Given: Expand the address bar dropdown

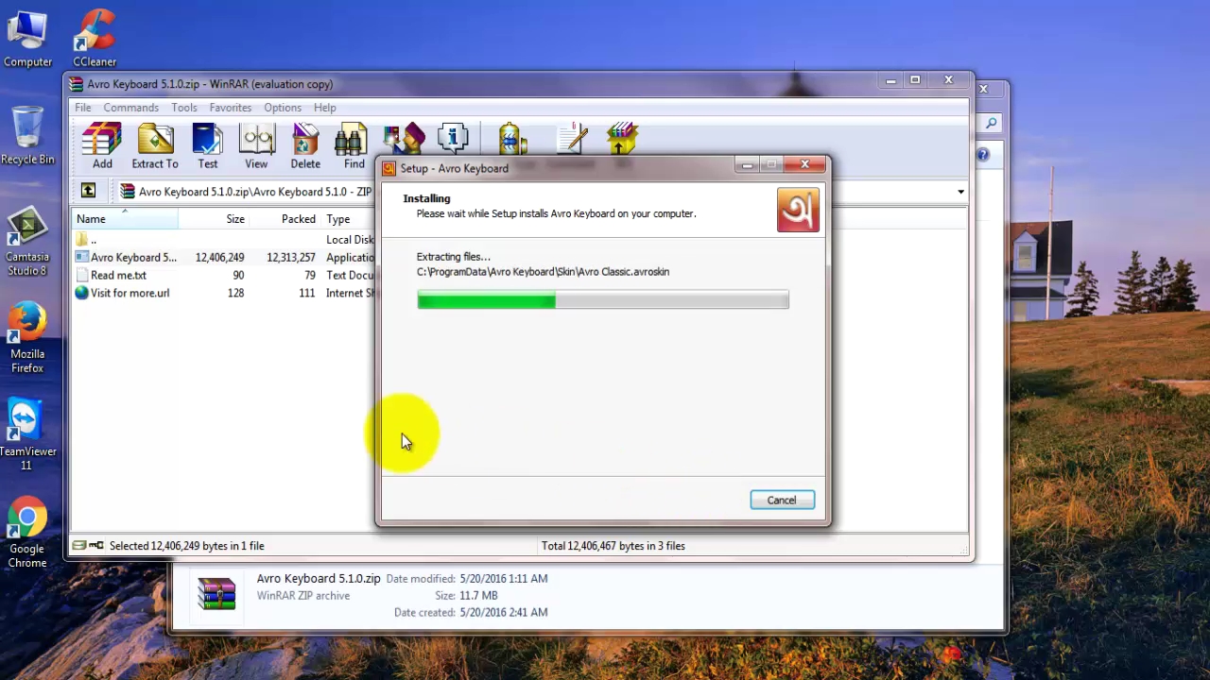Looking at the screenshot, I should click(960, 192).
